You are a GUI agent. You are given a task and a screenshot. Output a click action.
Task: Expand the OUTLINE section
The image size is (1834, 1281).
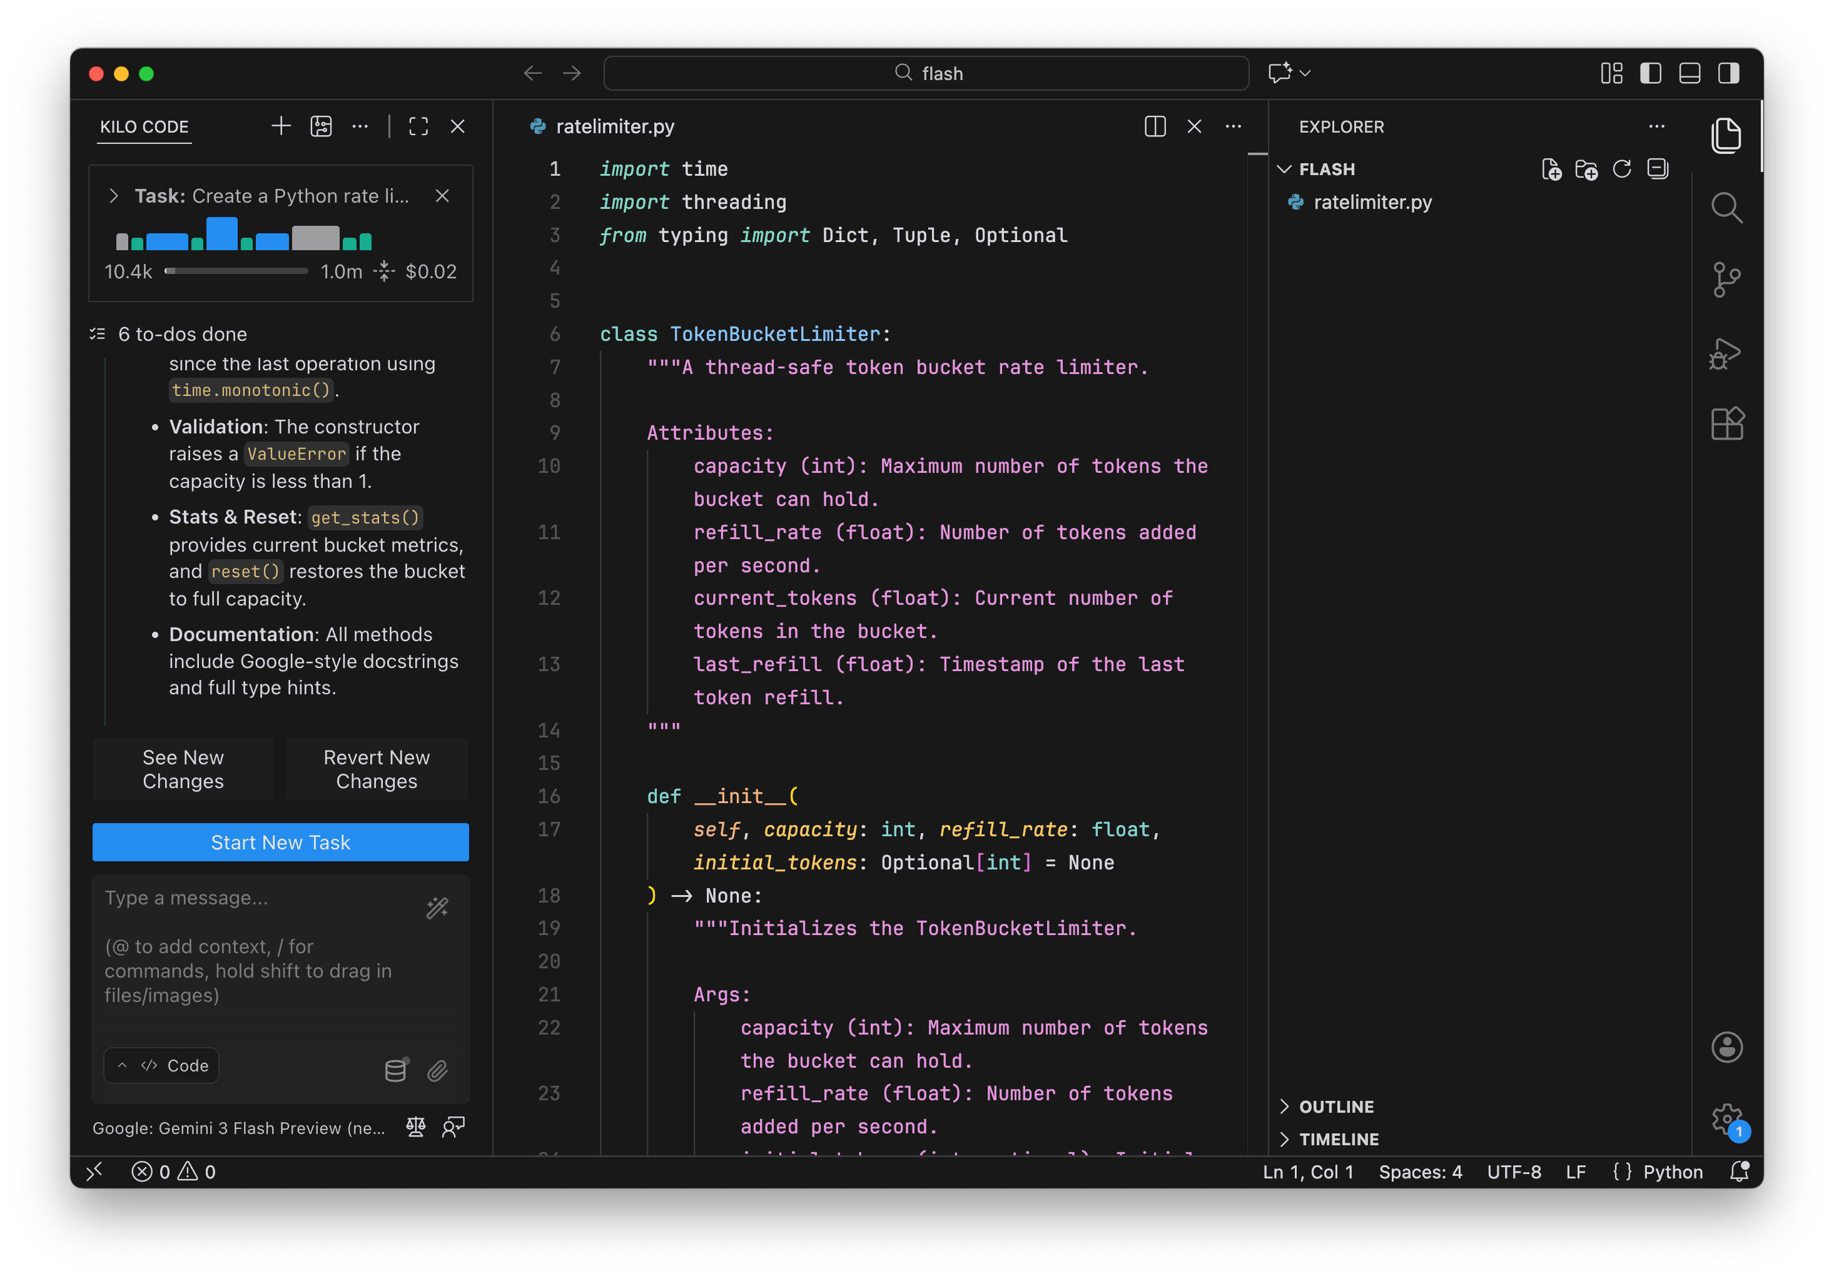click(1335, 1106)
